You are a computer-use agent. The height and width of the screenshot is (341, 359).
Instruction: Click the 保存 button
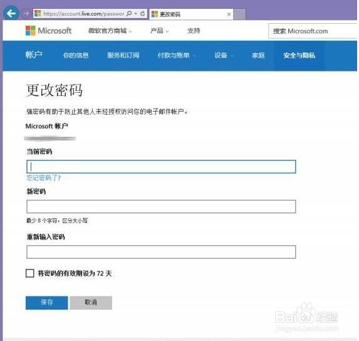pos(47,303)
